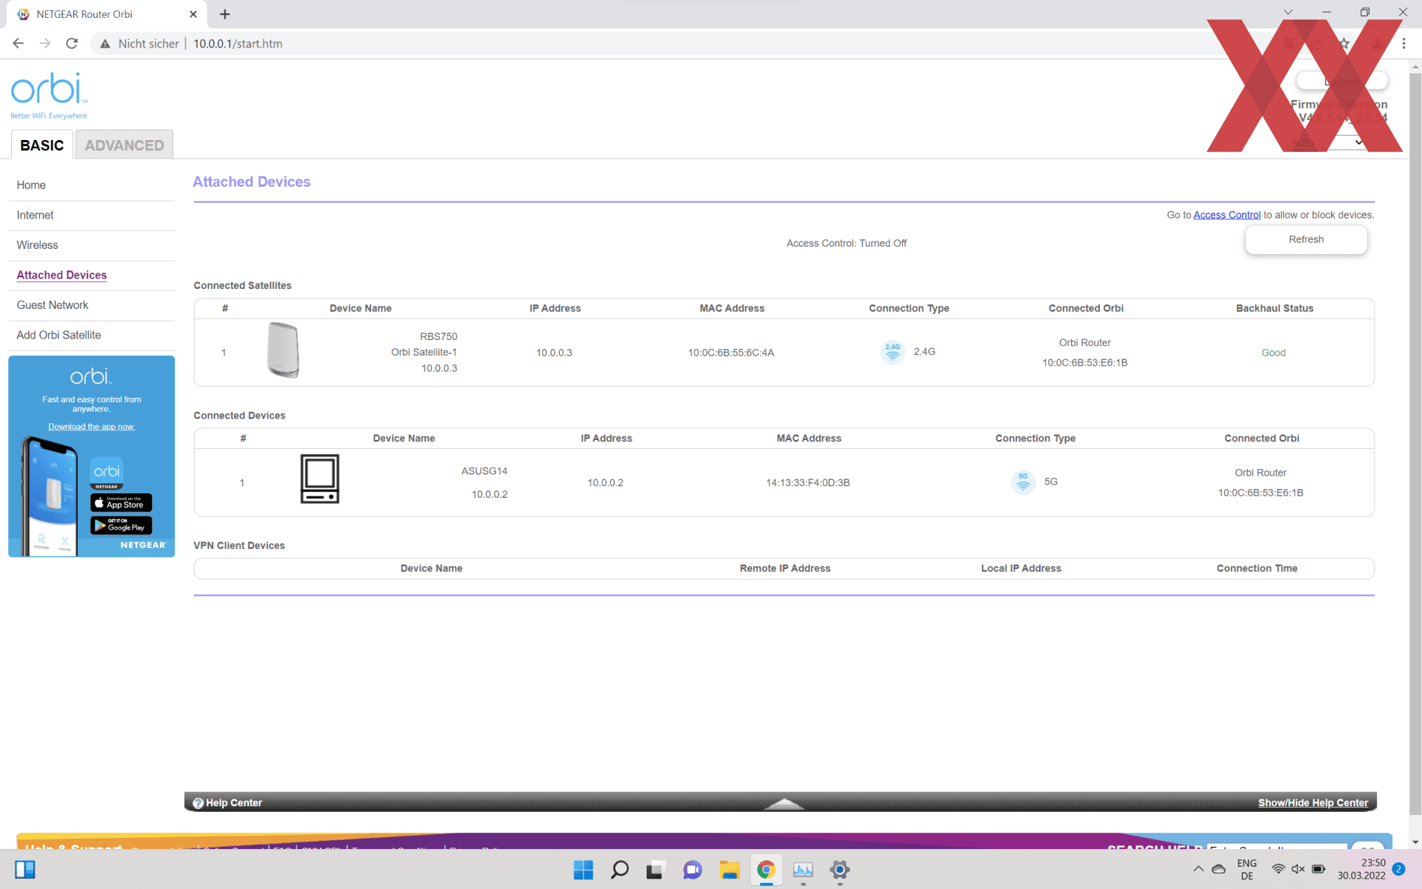Image resolution: width=1422 pixels, height=889 pixels.
Task: Select satellite MAC 10:0C:6B:55:6C:4A
Action: [x=731, y=353]
